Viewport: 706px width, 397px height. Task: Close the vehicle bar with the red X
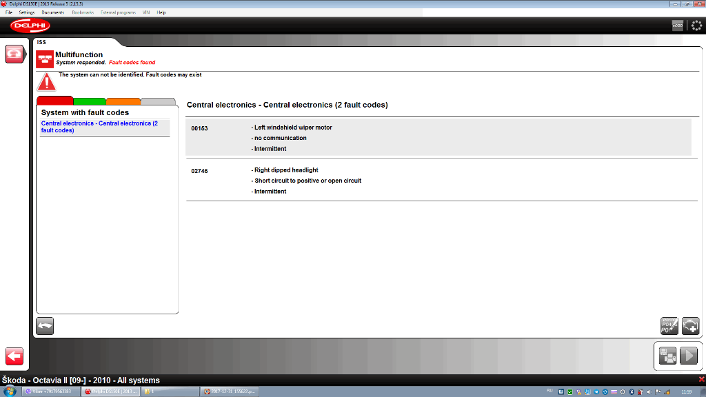click(701, 380)
